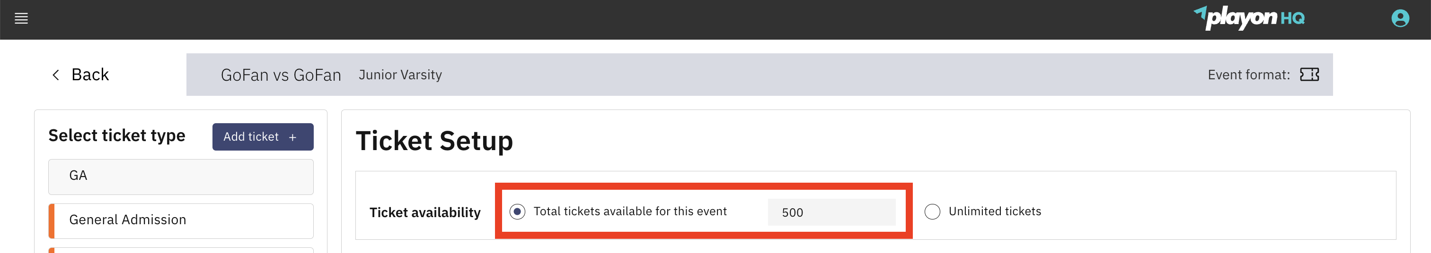Image resolution: width=1431 pixels, height=253 pixels.
Task: Open the user account profile icon
Action: (x=1399, y=19)
